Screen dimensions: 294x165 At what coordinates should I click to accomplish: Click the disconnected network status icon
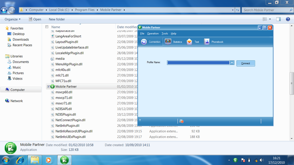[181, 121]
